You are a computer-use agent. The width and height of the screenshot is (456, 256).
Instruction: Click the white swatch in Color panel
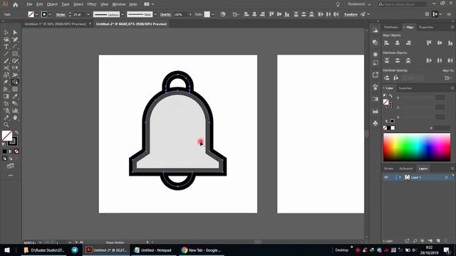click(x=393, y=128)
